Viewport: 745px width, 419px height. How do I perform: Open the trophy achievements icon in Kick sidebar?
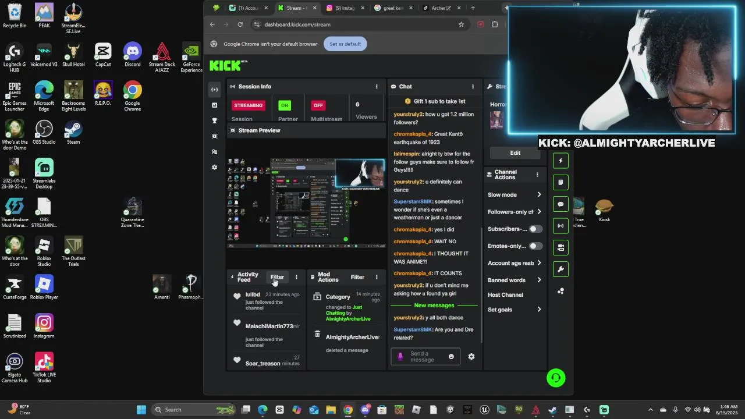215,120
